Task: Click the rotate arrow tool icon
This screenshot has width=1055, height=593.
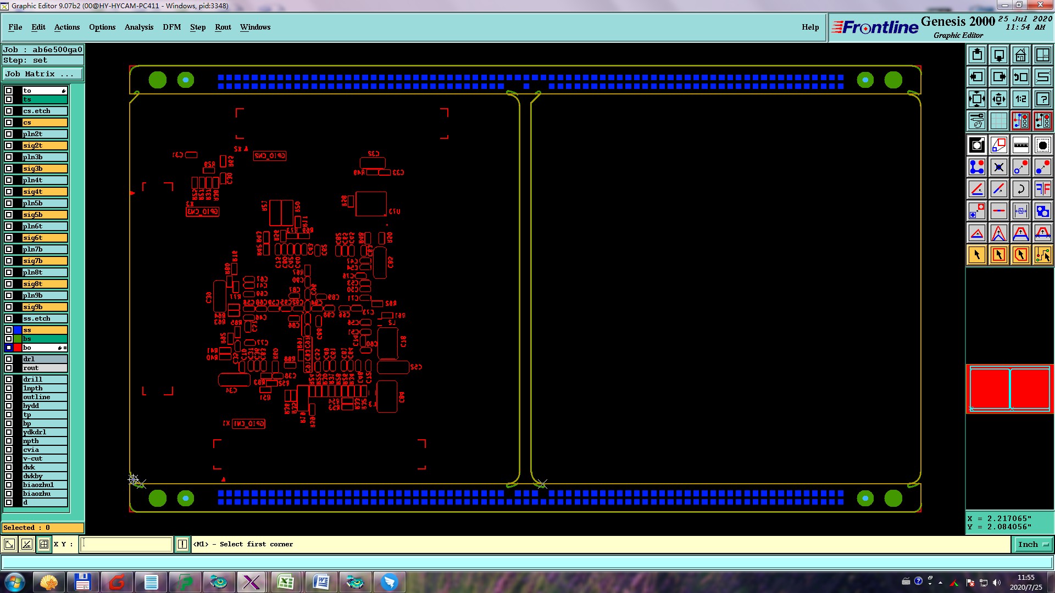Action: point(1020,189)
